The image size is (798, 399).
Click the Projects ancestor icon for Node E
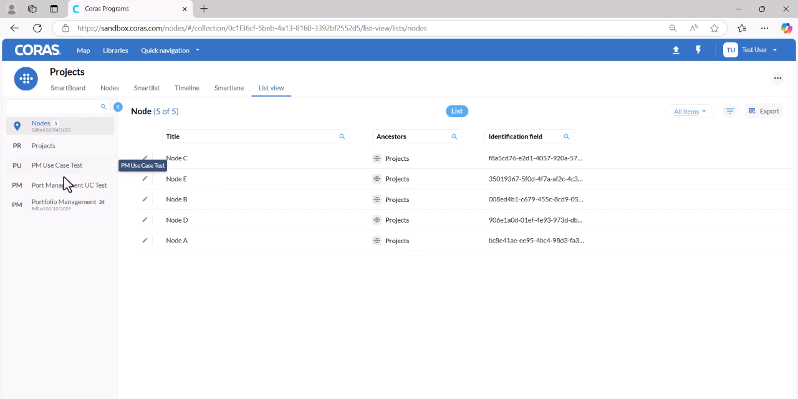[x=377, y=179]
